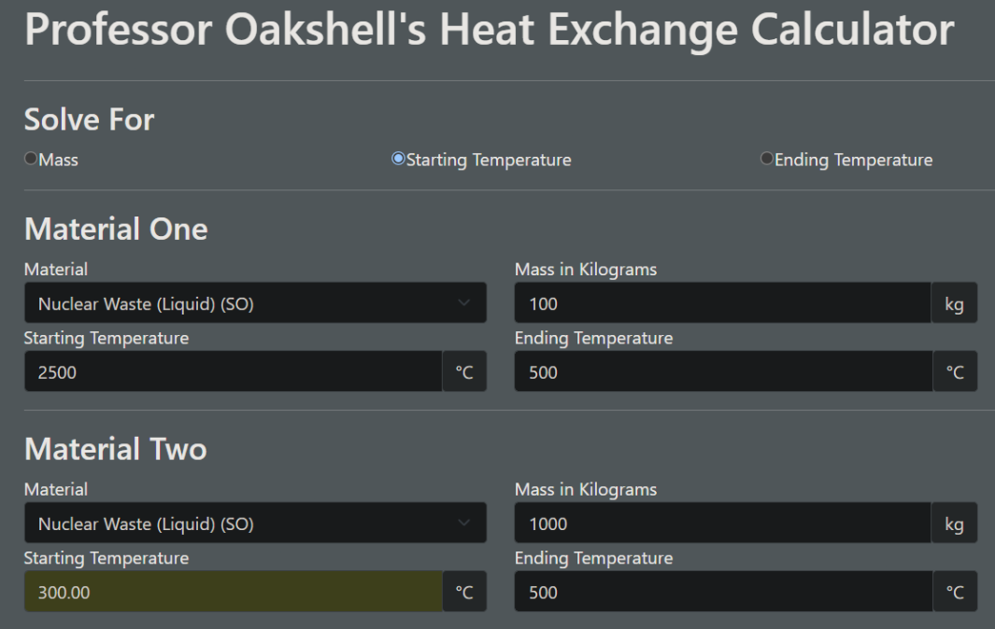Select Material Two ending temperature field

[x=722, y=592]
